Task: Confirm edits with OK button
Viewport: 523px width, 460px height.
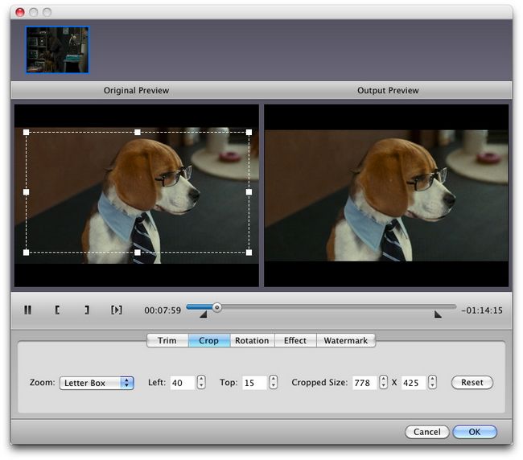Action: (475, 432)
